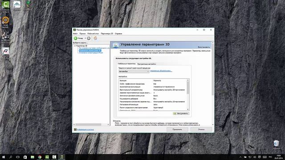Click the Отмена button
Screen dimensions: 285x160
coord(201,129)
